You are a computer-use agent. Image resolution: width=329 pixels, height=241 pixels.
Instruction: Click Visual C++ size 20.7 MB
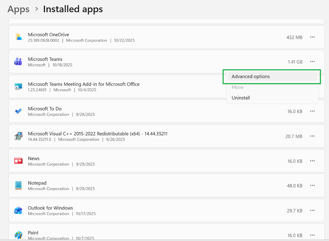(x=294, y=136)
